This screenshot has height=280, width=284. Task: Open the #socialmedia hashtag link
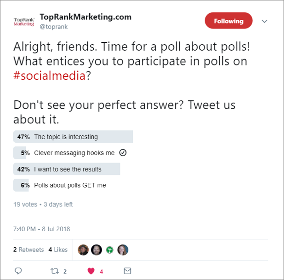coord(50,76)
